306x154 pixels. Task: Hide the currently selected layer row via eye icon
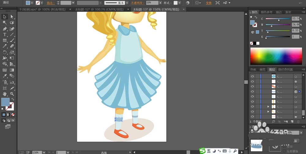pyautogui.click(x=252, y=91)
